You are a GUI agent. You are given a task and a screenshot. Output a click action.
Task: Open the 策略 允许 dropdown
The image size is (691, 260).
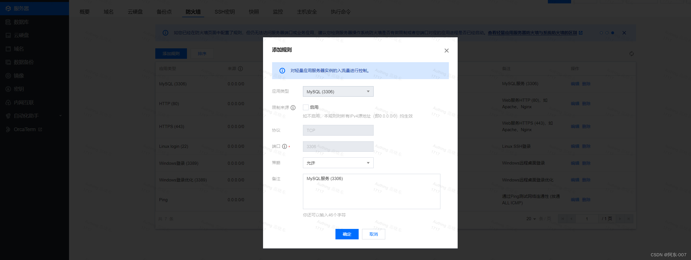(338, 163)
